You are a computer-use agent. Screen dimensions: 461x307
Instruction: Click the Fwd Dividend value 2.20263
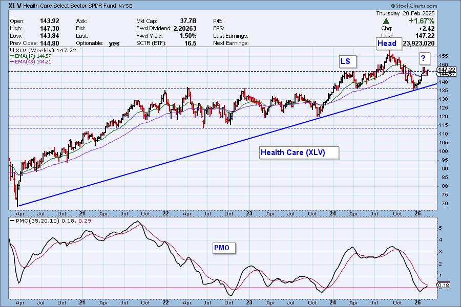[x=184, y=29]
